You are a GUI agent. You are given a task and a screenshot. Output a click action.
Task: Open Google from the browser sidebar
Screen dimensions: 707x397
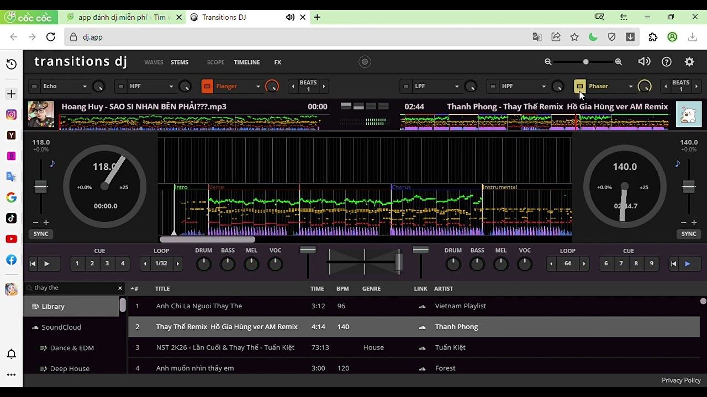pos(11,197)
